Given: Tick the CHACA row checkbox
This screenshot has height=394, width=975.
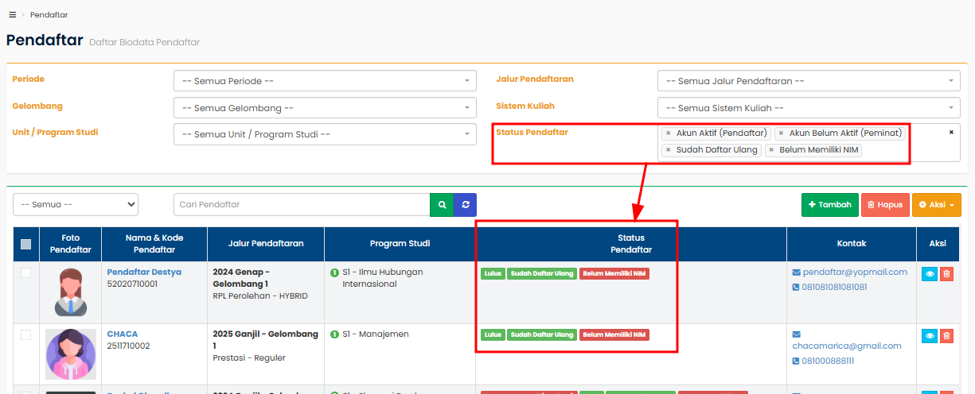Looking at the screenshot, I should coord(25,335).
